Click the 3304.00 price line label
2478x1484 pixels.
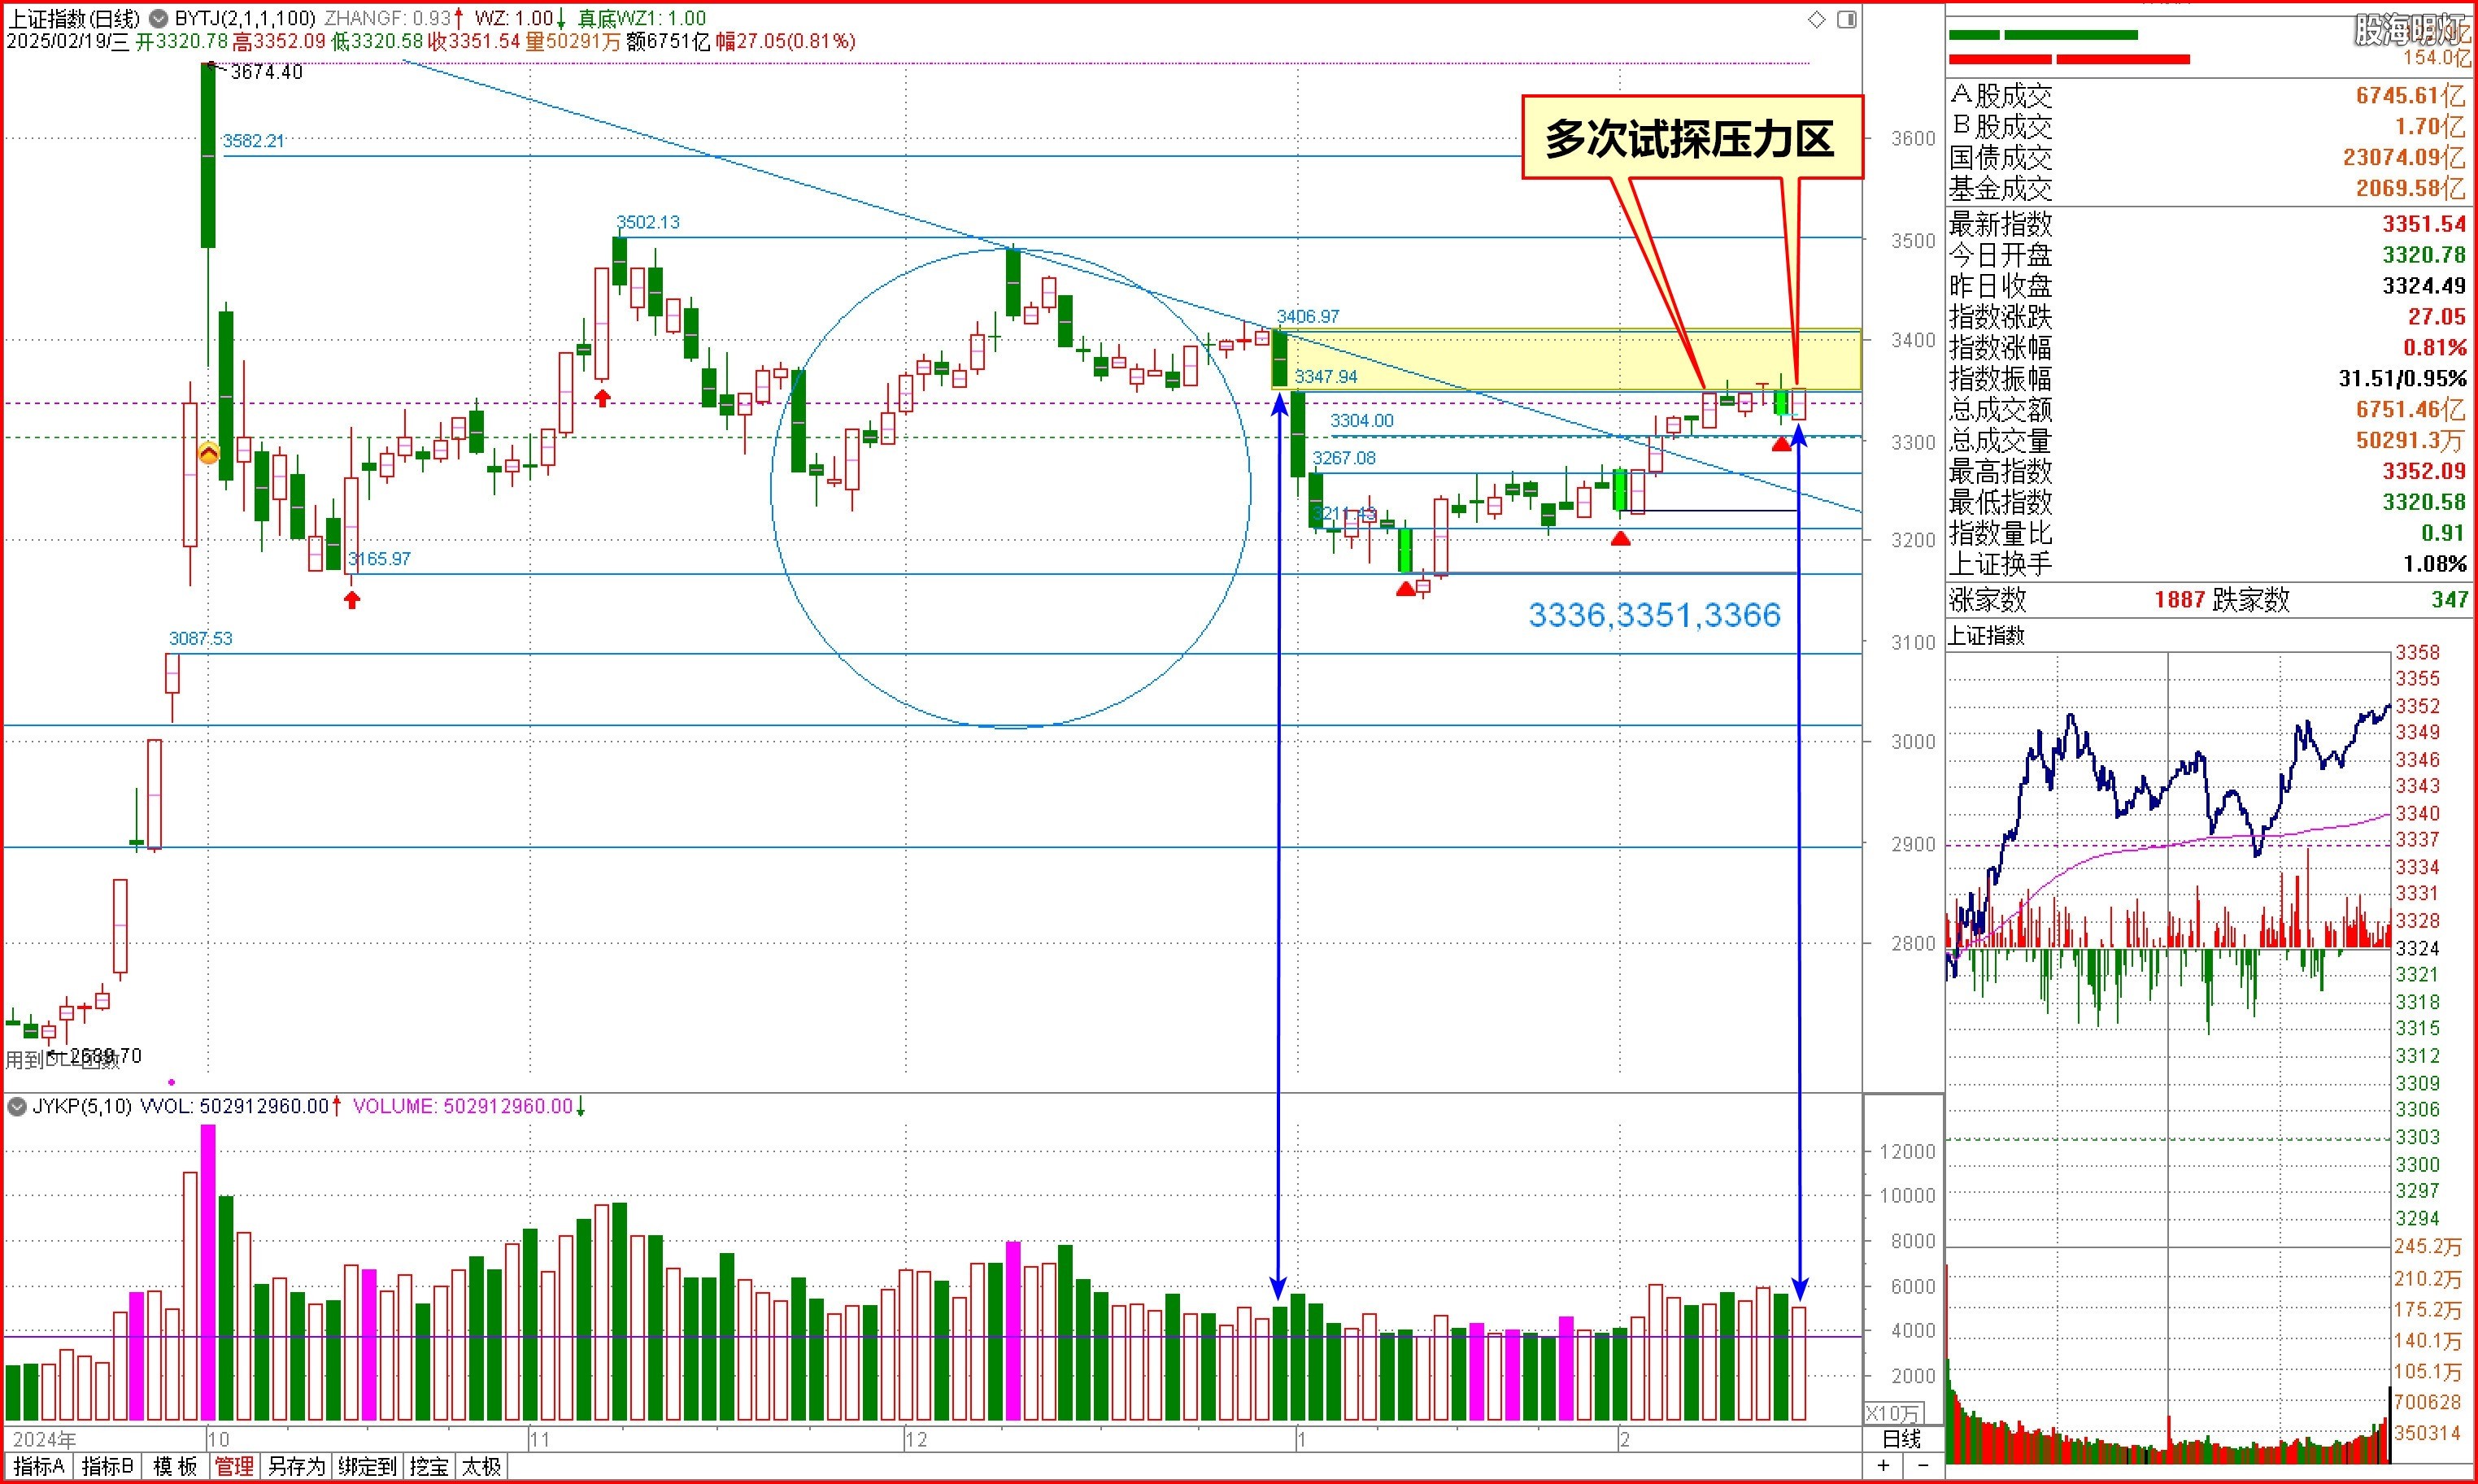(1361, 421)
